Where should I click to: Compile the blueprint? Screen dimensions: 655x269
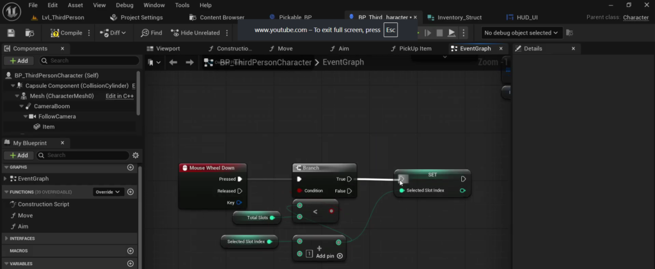(67, 33)
